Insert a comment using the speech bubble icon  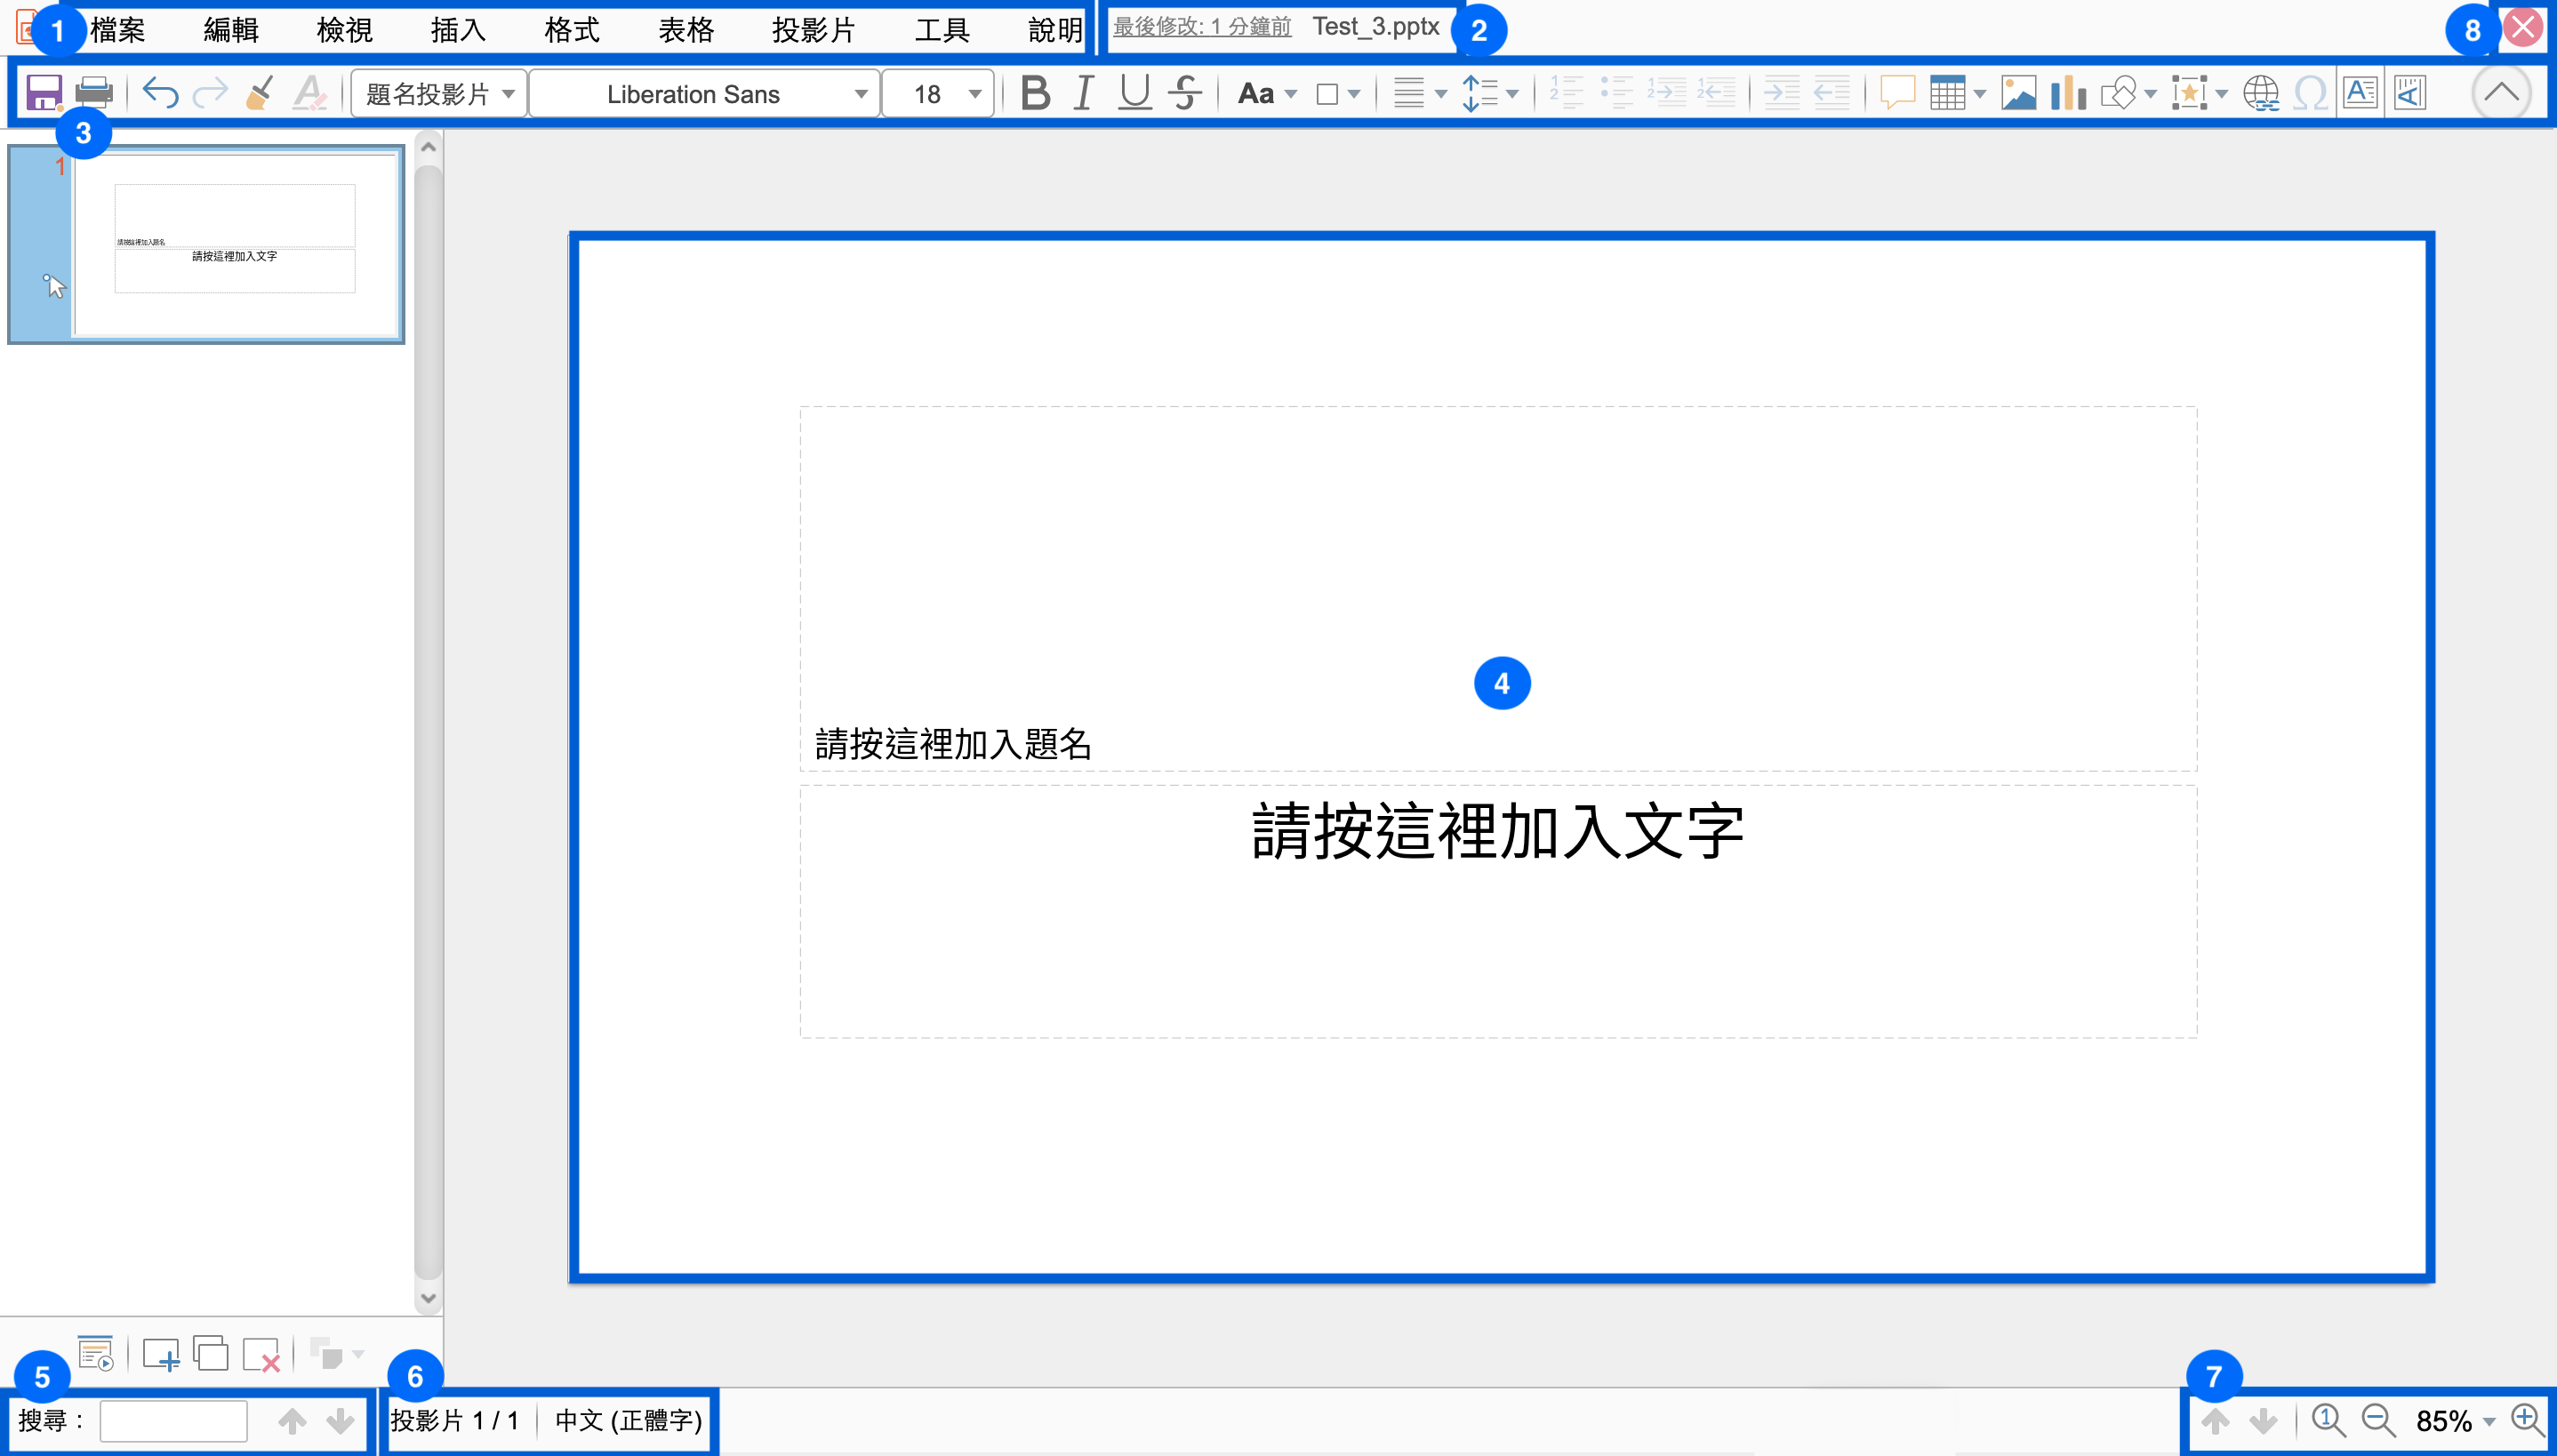[1897, 93]
